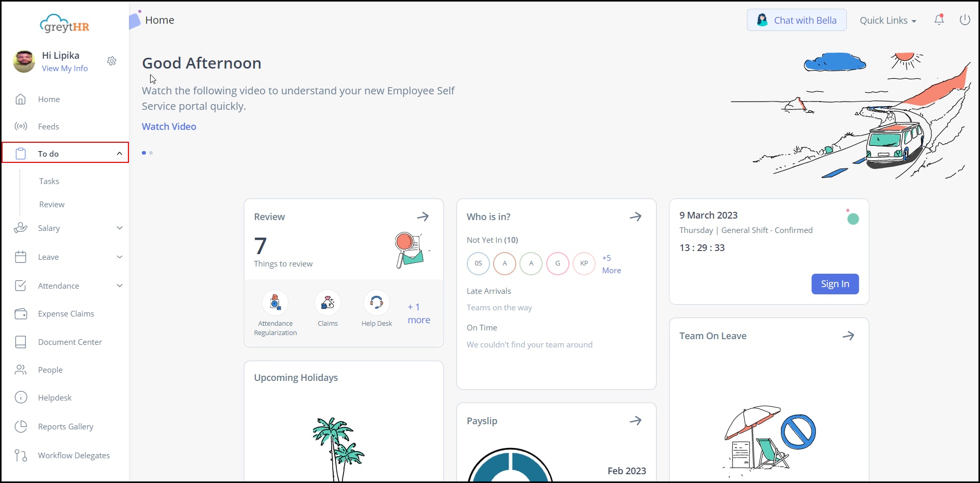Open the Reports Gallery icon
The image size is (980, 483).
[x=21, y=426]
